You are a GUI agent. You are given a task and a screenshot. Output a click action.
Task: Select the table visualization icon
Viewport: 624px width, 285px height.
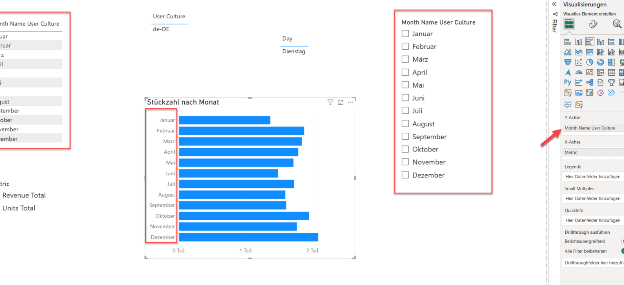point(611,72)
